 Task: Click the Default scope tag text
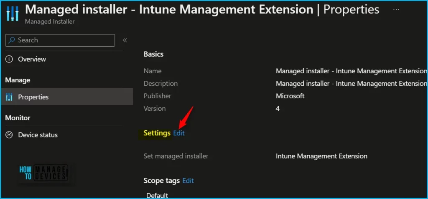157,196
